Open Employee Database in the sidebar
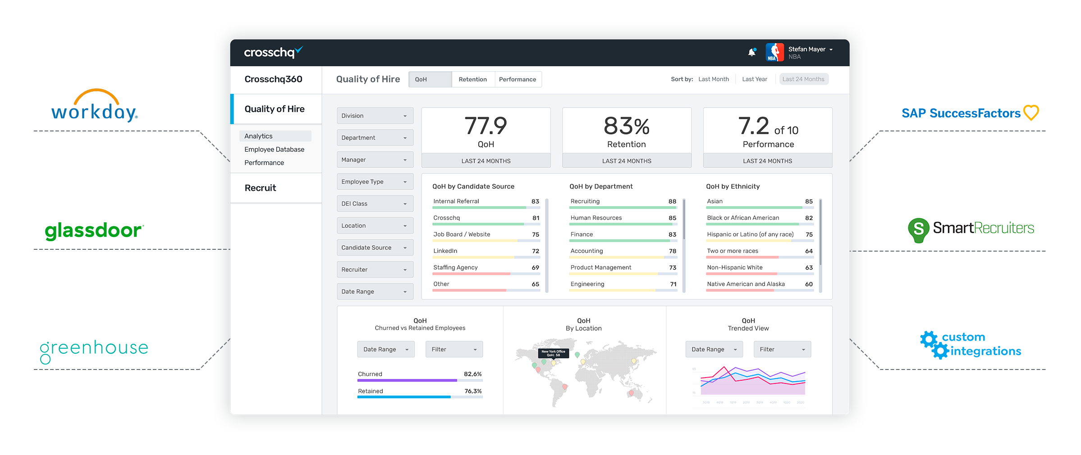The width and height of the screenshot is (1081, 455). point(274,149)
